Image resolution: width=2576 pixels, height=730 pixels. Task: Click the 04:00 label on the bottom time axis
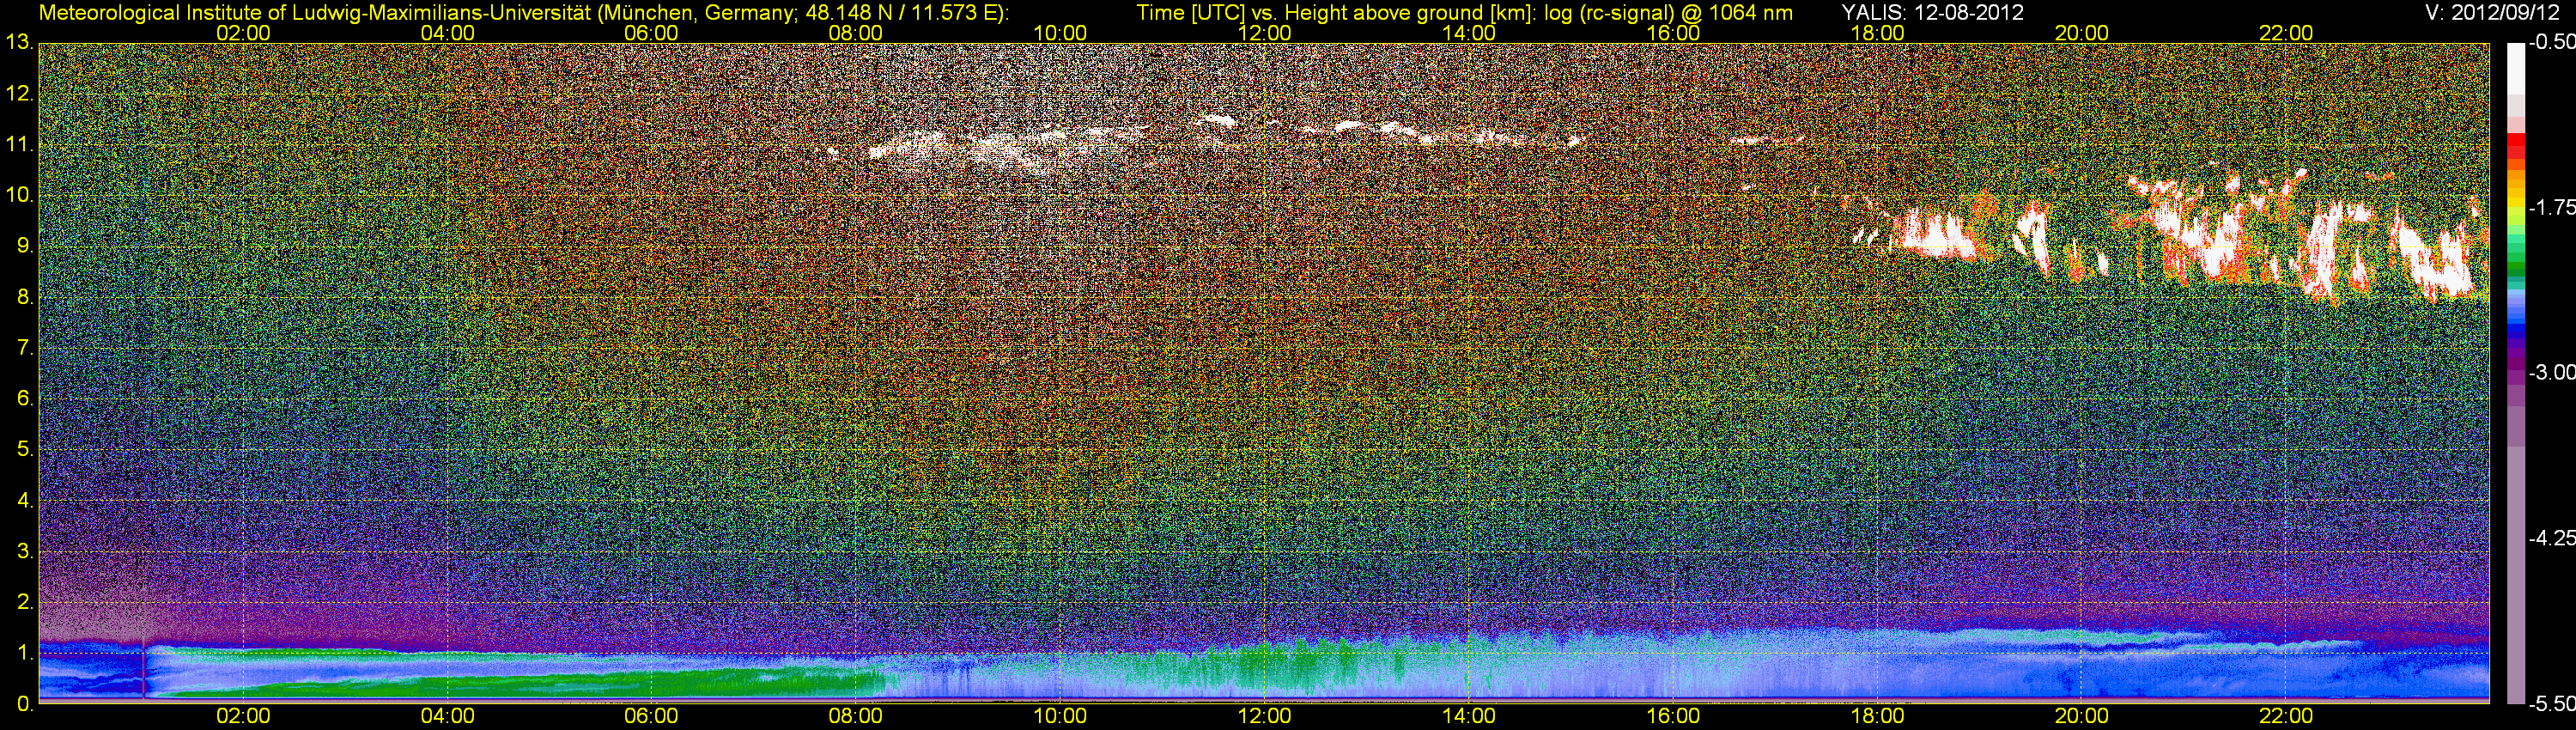point(447,716)
